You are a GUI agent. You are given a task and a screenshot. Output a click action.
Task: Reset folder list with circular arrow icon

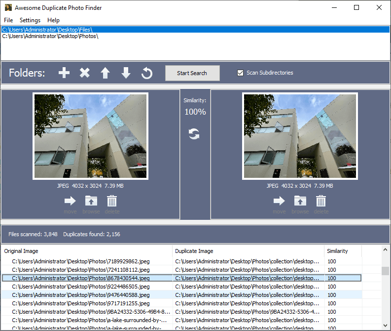coord(146,73)
